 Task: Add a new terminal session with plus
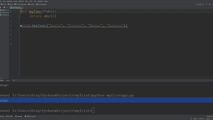click(14, 81)
